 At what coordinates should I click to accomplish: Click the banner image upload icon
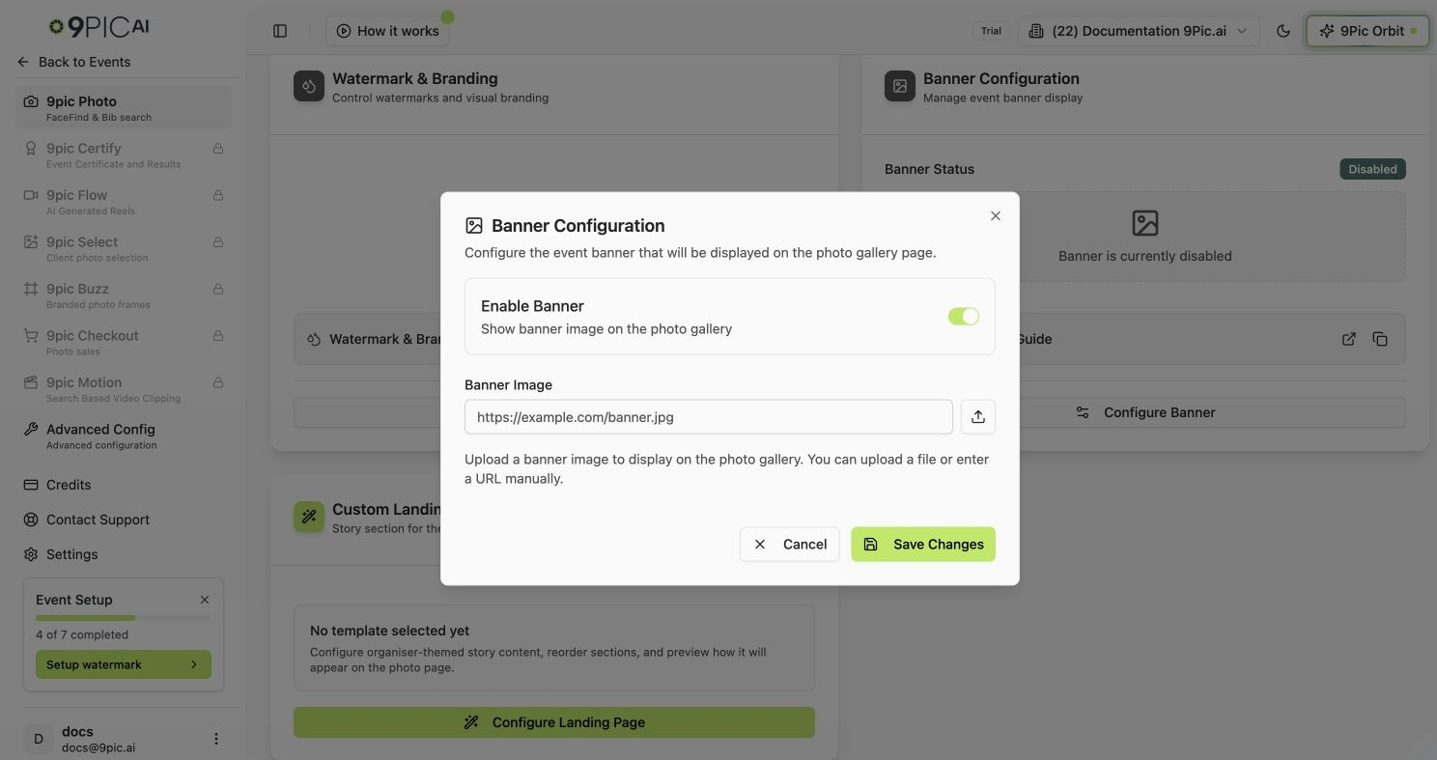point(978,417)
